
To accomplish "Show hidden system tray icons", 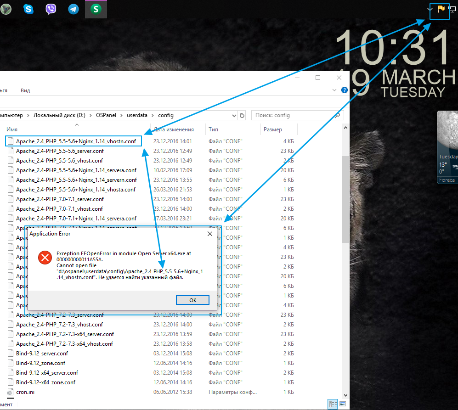I will tap(430, 9).
